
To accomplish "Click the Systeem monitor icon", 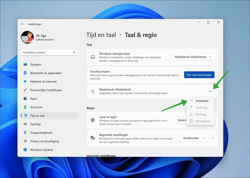I will 25,64.
